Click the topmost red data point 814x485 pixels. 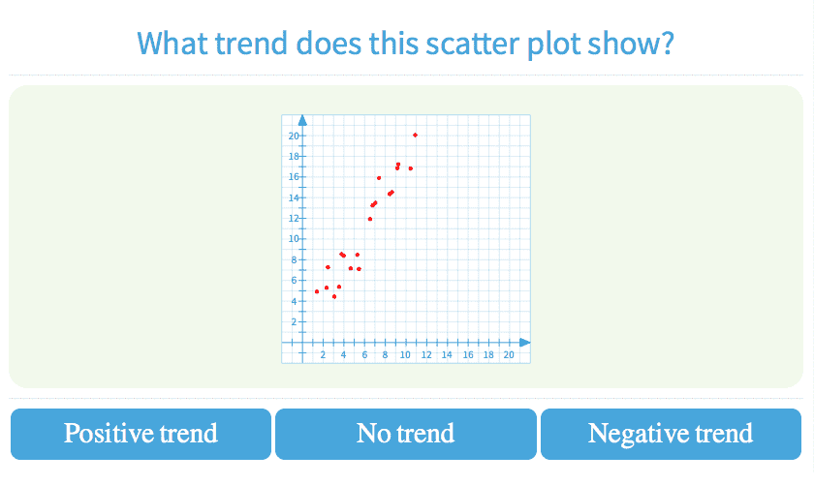(415, 135)
